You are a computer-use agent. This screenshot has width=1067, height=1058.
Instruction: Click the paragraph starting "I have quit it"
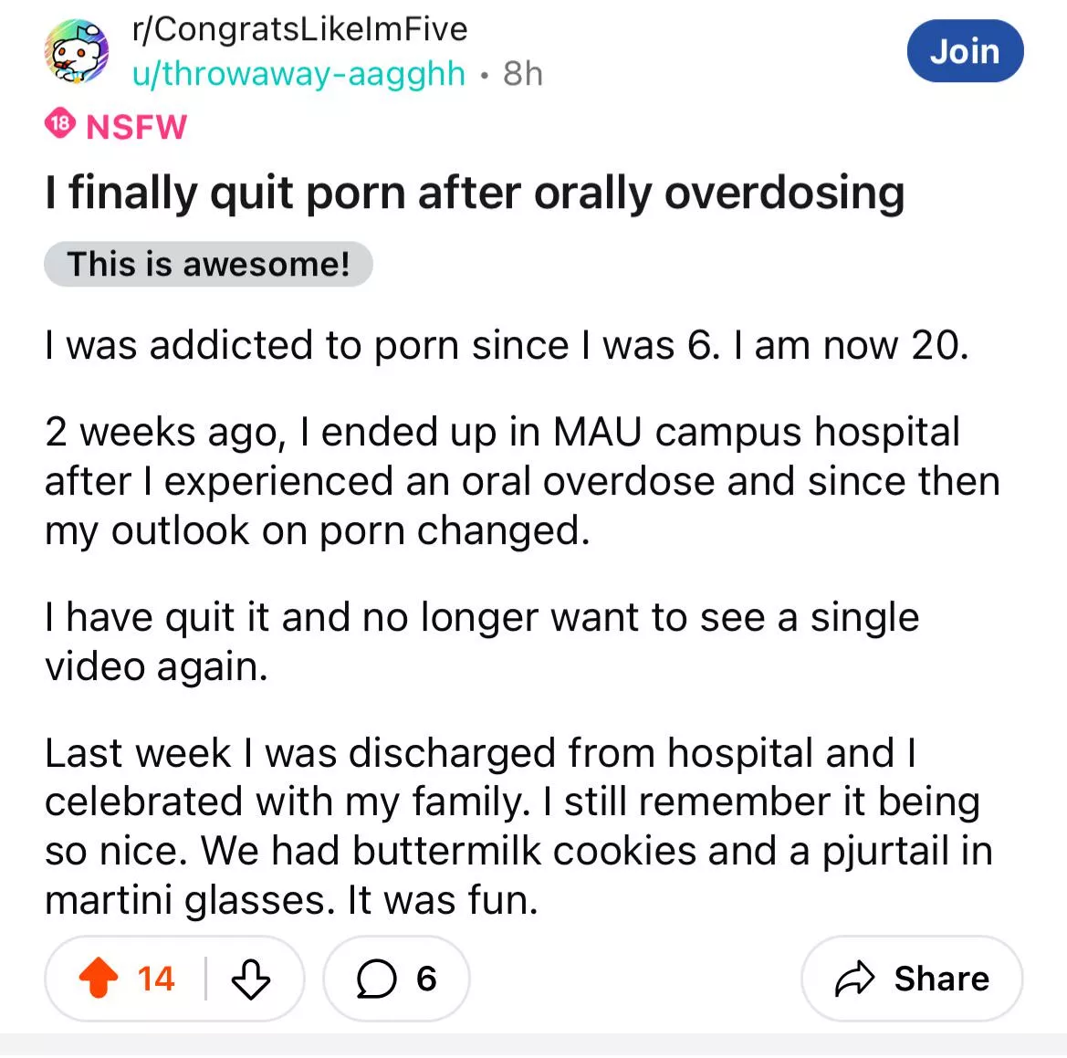click(x=481, y=642)
